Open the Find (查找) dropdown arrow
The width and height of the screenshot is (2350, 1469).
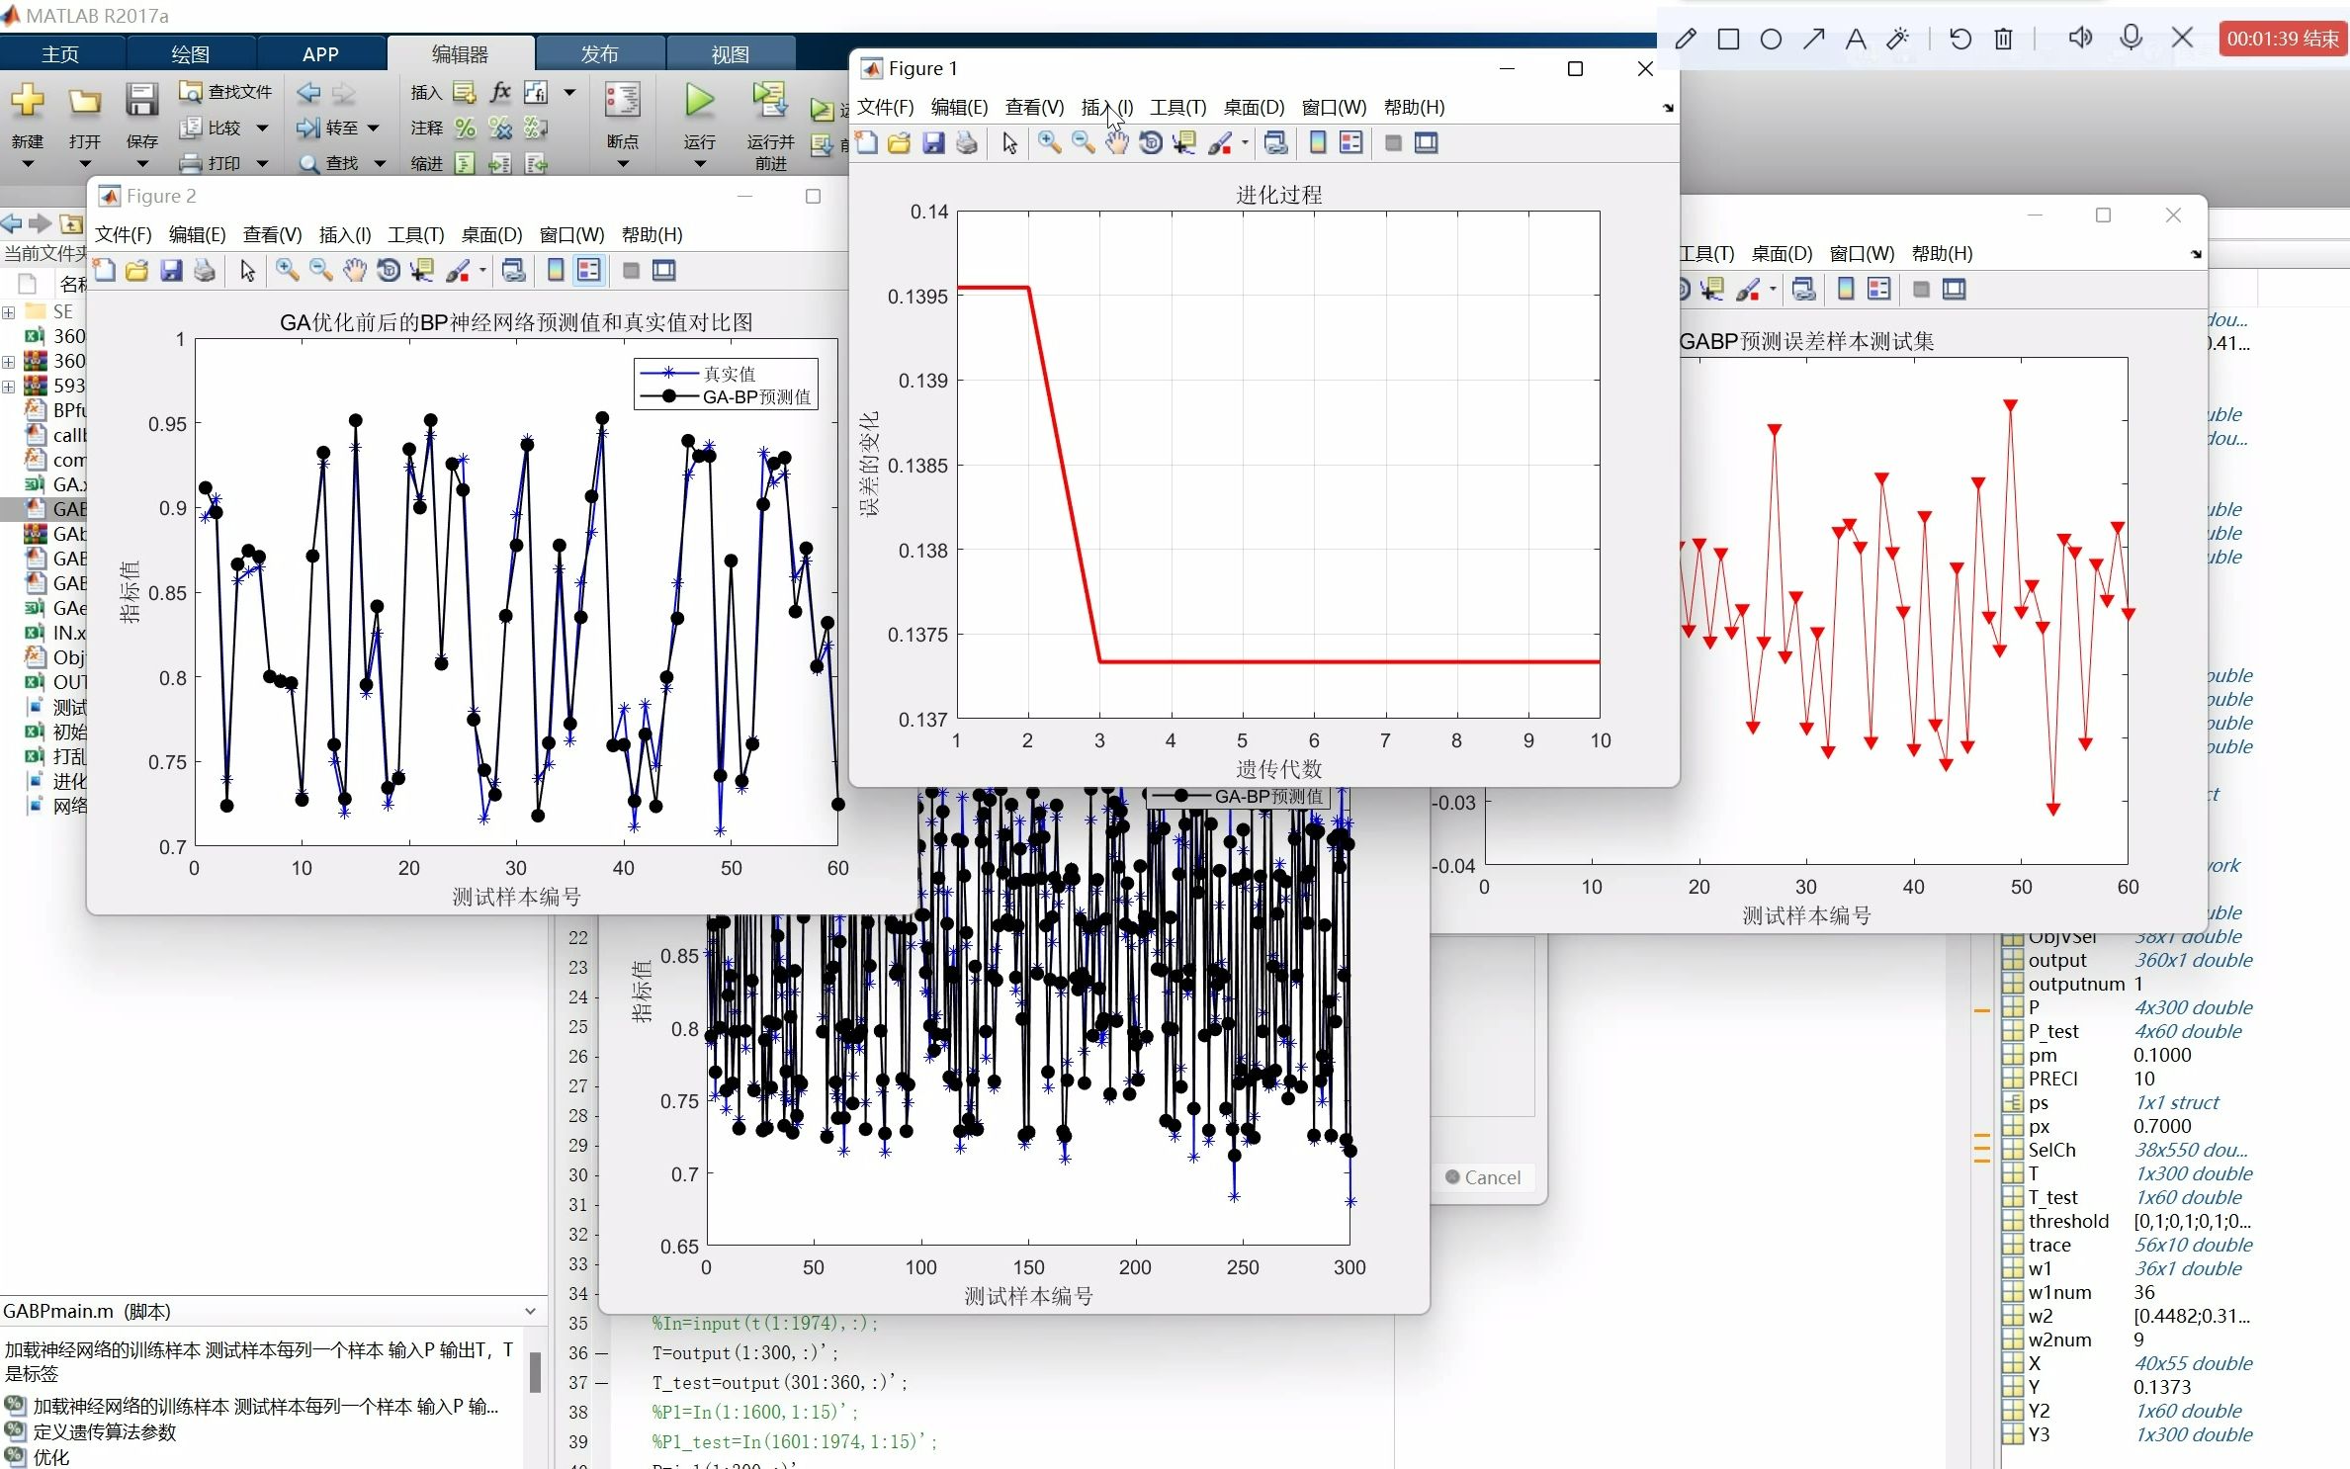[x=380, y=163]
